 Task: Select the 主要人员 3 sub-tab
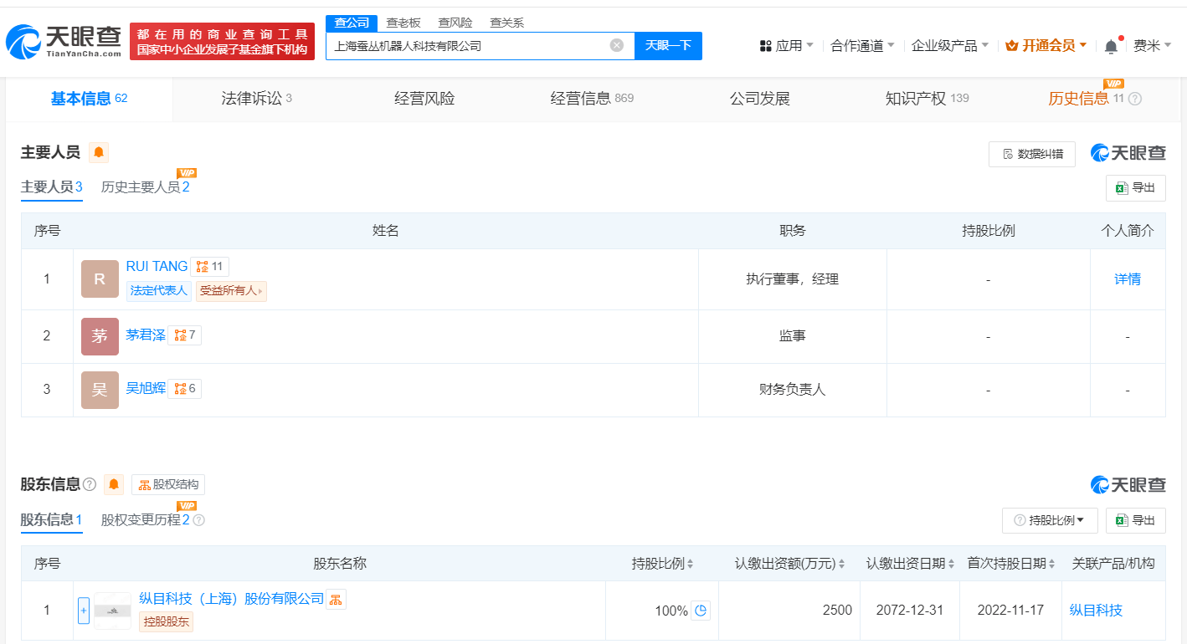point(52,187)
